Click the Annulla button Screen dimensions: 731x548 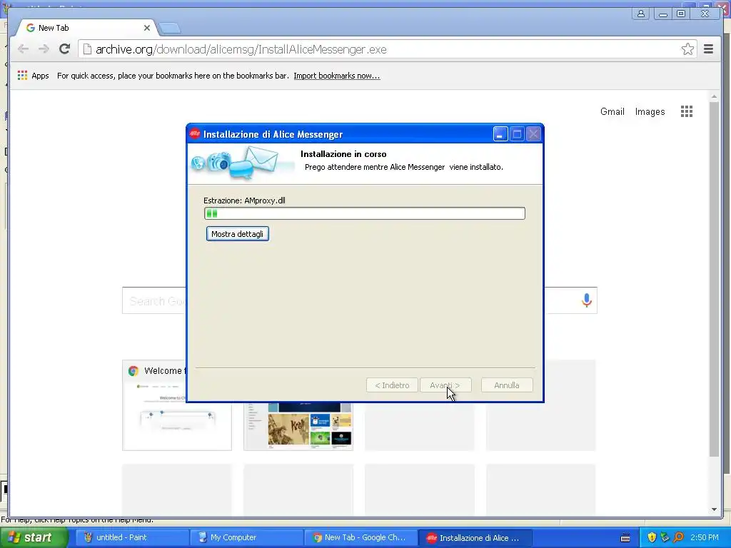tap(507, 385)
